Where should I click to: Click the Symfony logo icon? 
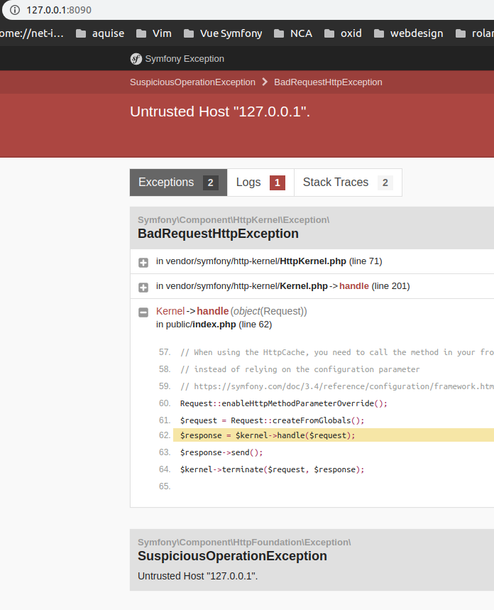(x=136, y=59)
